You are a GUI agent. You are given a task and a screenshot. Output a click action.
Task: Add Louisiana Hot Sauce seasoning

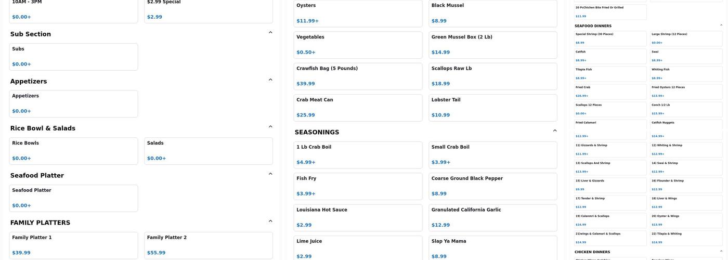[358, 217]
